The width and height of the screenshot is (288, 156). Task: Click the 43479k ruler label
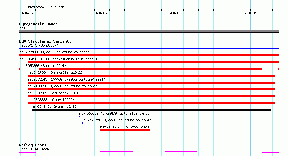click(x=28, y=13)
